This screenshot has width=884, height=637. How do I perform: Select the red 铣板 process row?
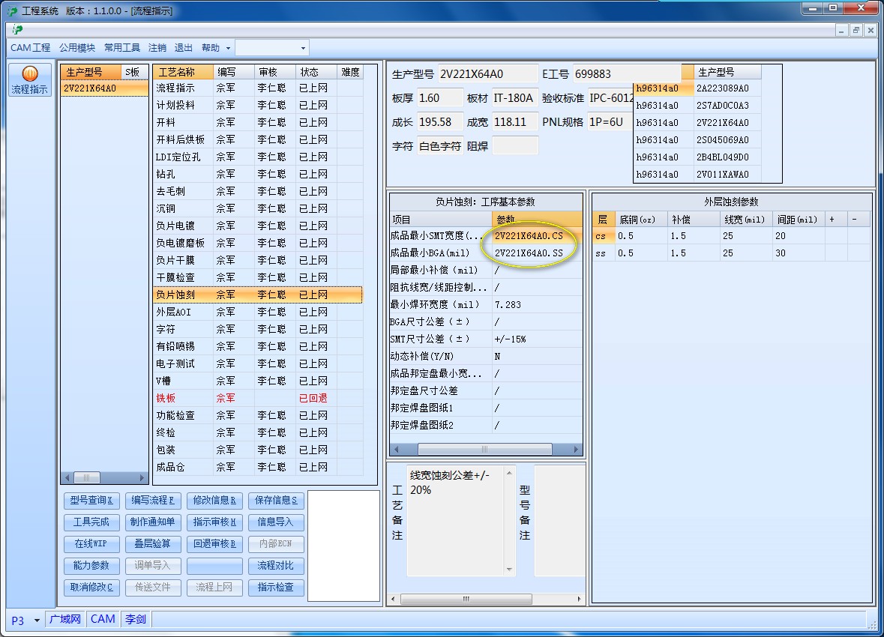pyautogui.click(x=258, y=398)
